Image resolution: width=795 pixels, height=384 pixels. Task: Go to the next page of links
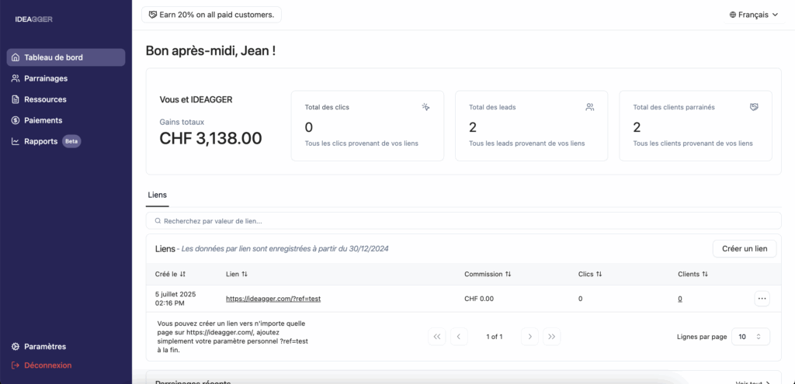pos(529,337)
